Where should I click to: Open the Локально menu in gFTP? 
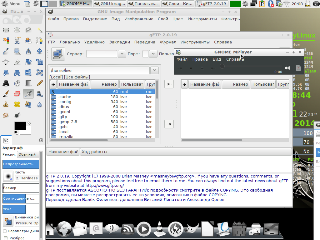tap(70, 42)
